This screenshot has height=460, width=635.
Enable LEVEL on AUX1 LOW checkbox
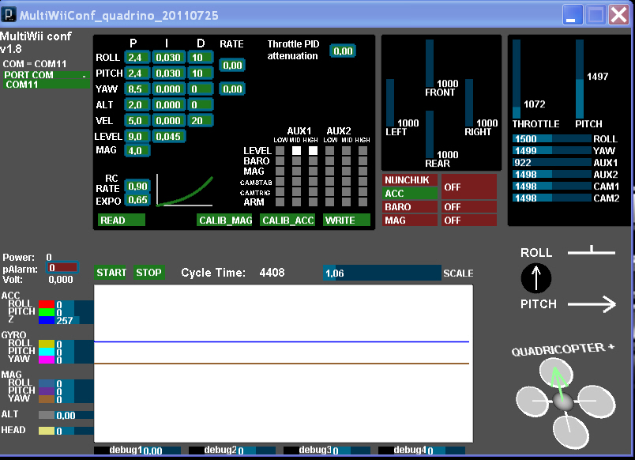280,150
